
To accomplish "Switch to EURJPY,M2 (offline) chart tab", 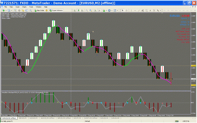I will 90,118.
